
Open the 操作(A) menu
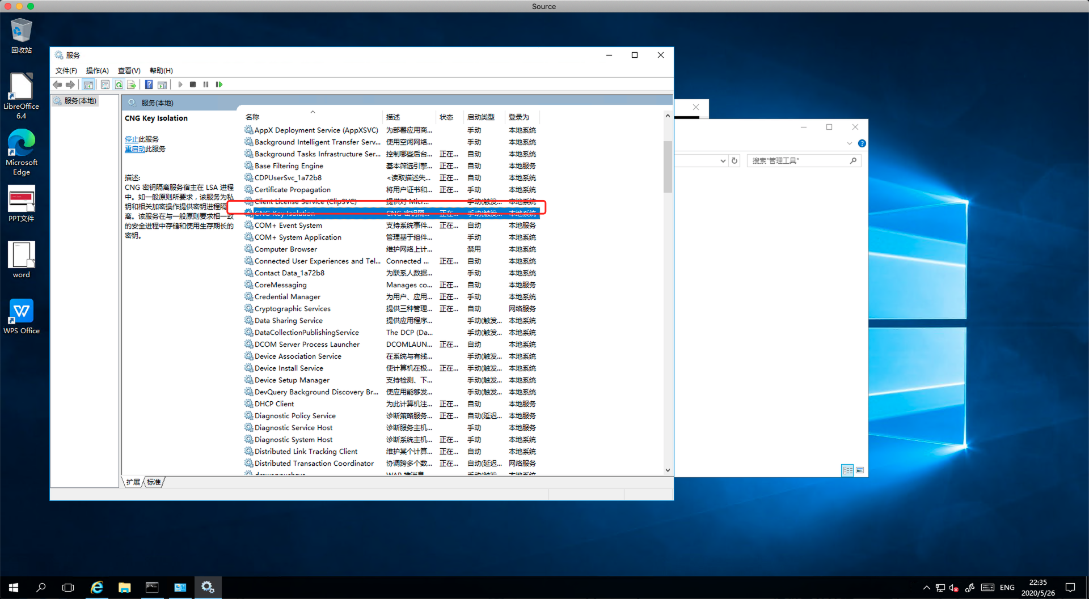(x=97, y=71)
